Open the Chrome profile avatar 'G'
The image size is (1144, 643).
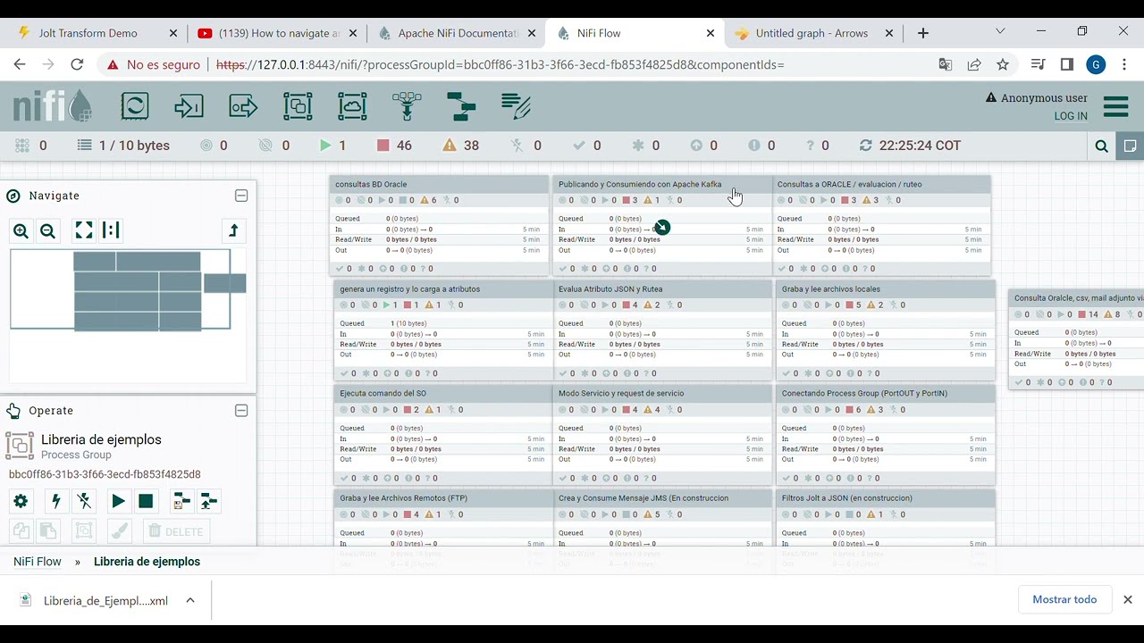pyautogui.click(x=1096, y=64)
